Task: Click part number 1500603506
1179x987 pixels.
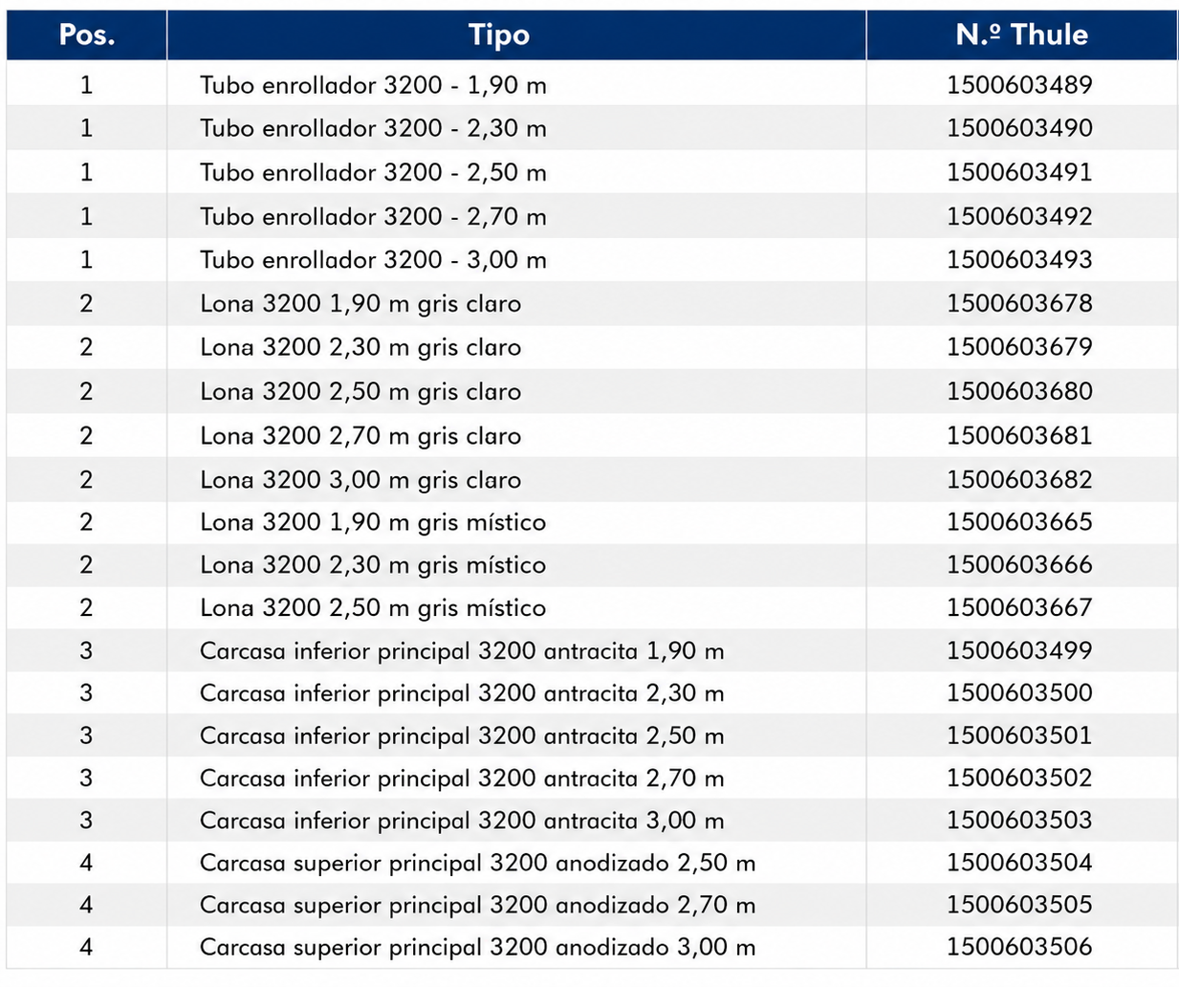Action: click(1019, 947)
